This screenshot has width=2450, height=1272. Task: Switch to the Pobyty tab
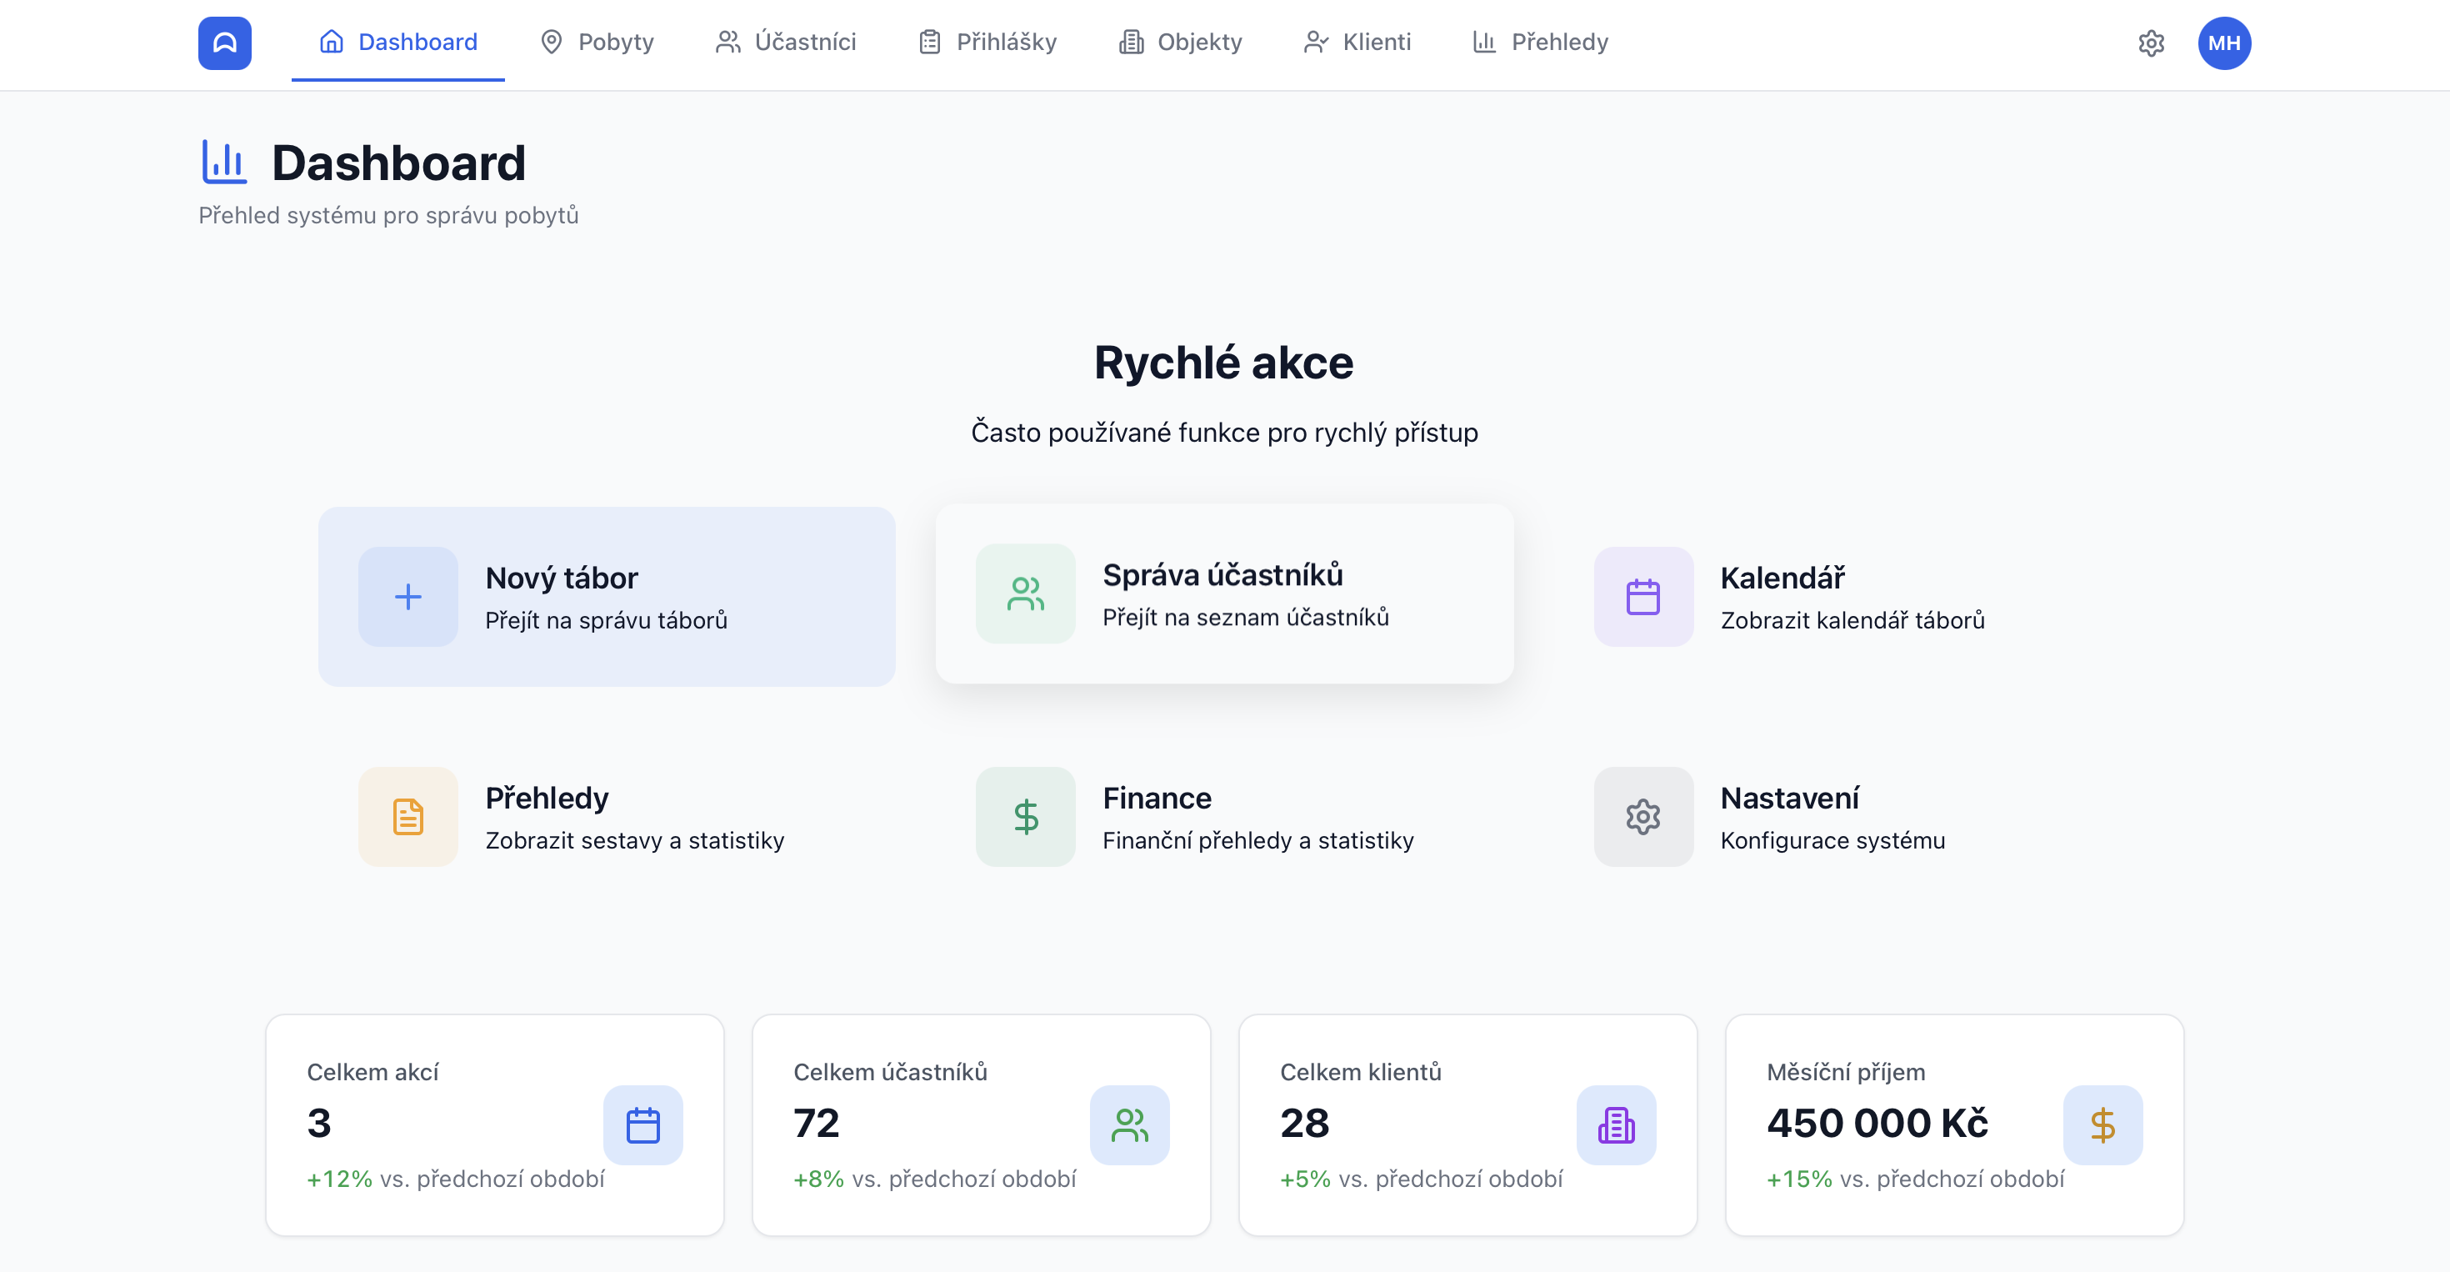click(597, 43)
